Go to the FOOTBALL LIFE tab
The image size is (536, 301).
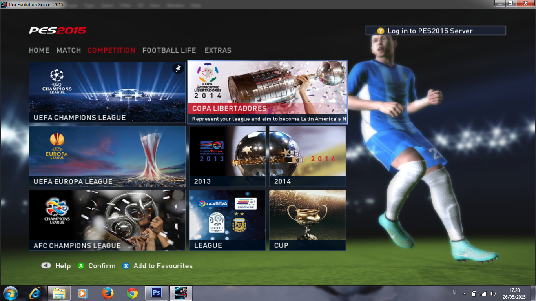click(169, 50)
